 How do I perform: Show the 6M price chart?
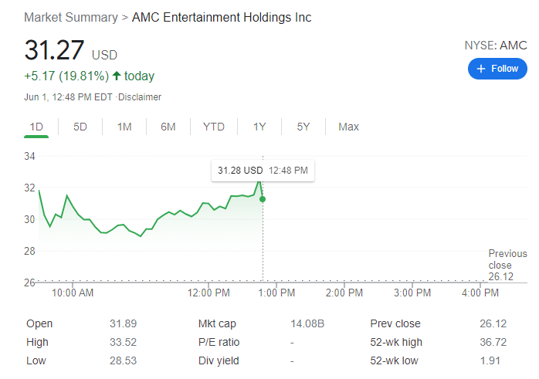pos(168,127)
